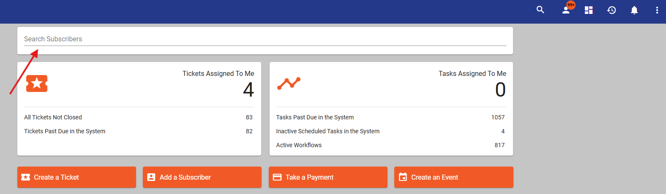
Task: Open the Tasks Assigned To Me heading
Action: point(472,73)
